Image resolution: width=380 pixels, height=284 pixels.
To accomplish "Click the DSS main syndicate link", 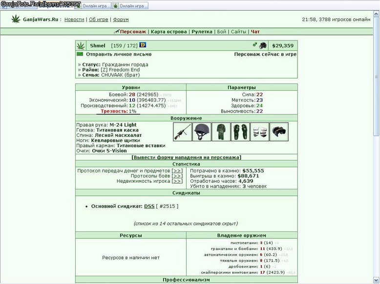I will [149, 206].
